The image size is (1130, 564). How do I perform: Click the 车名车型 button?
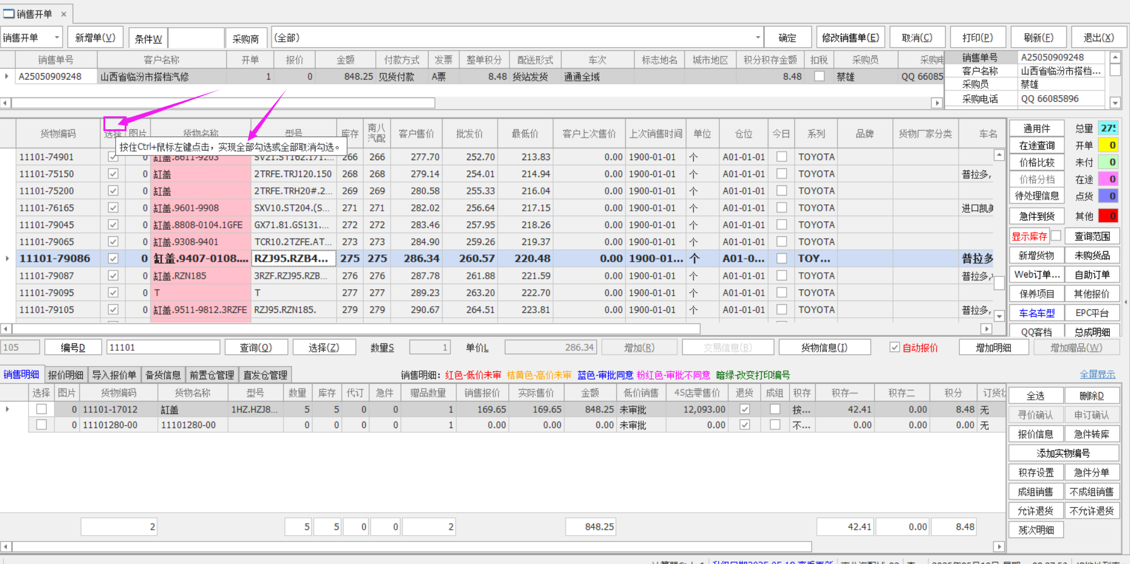tap(1037, 313)
